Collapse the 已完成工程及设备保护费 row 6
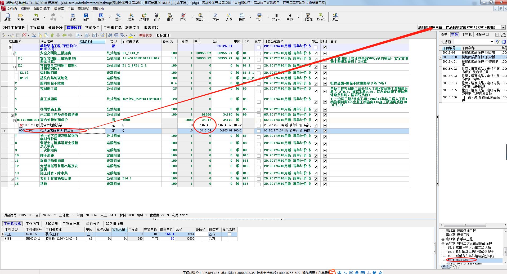 (12, 116)
